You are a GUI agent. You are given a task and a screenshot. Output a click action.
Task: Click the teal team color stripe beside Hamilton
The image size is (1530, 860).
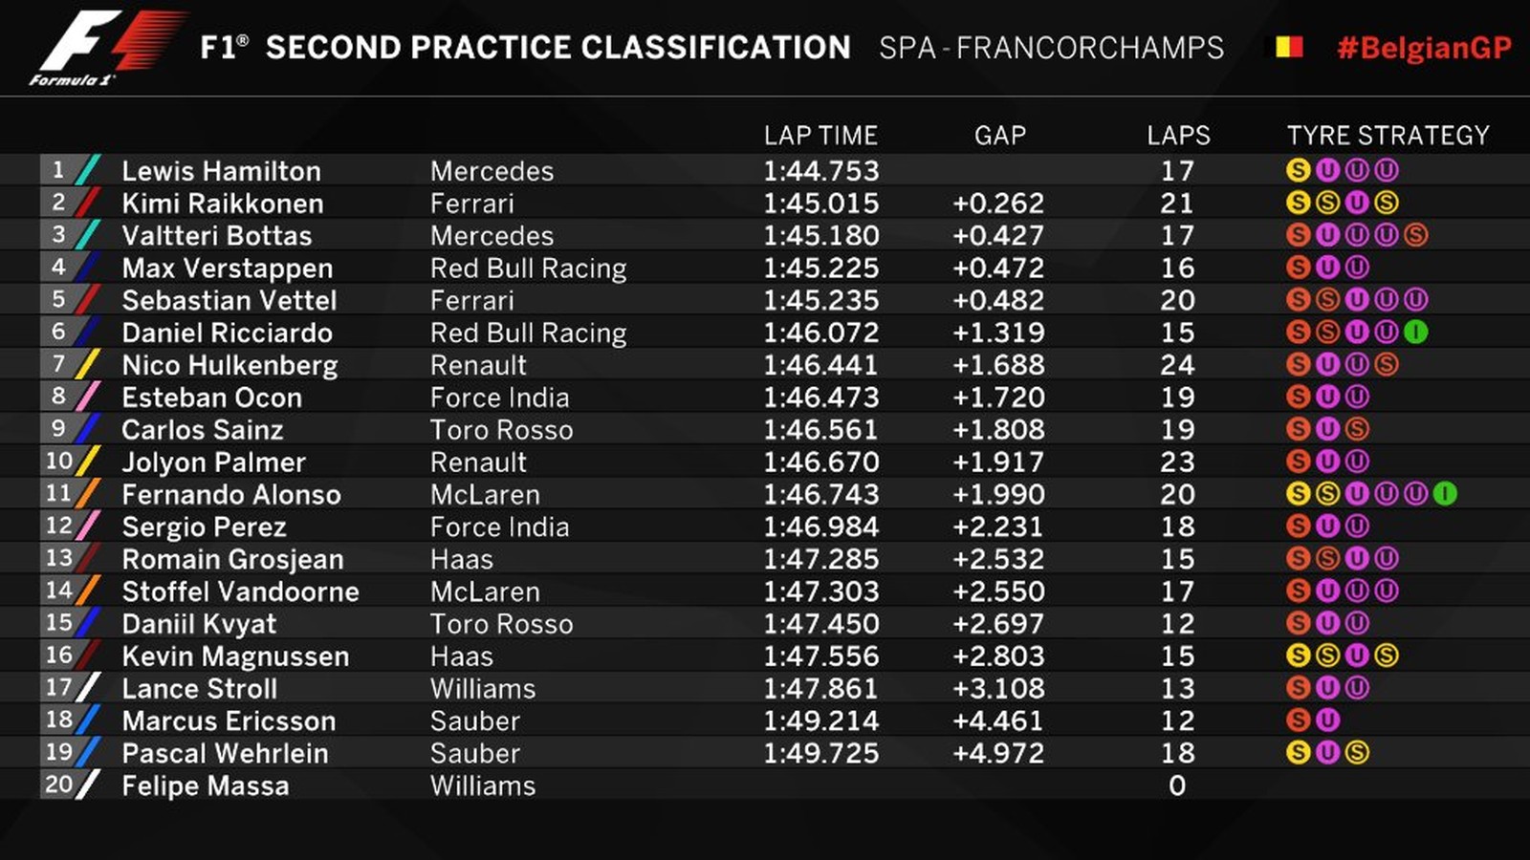(x=88, y=171)
